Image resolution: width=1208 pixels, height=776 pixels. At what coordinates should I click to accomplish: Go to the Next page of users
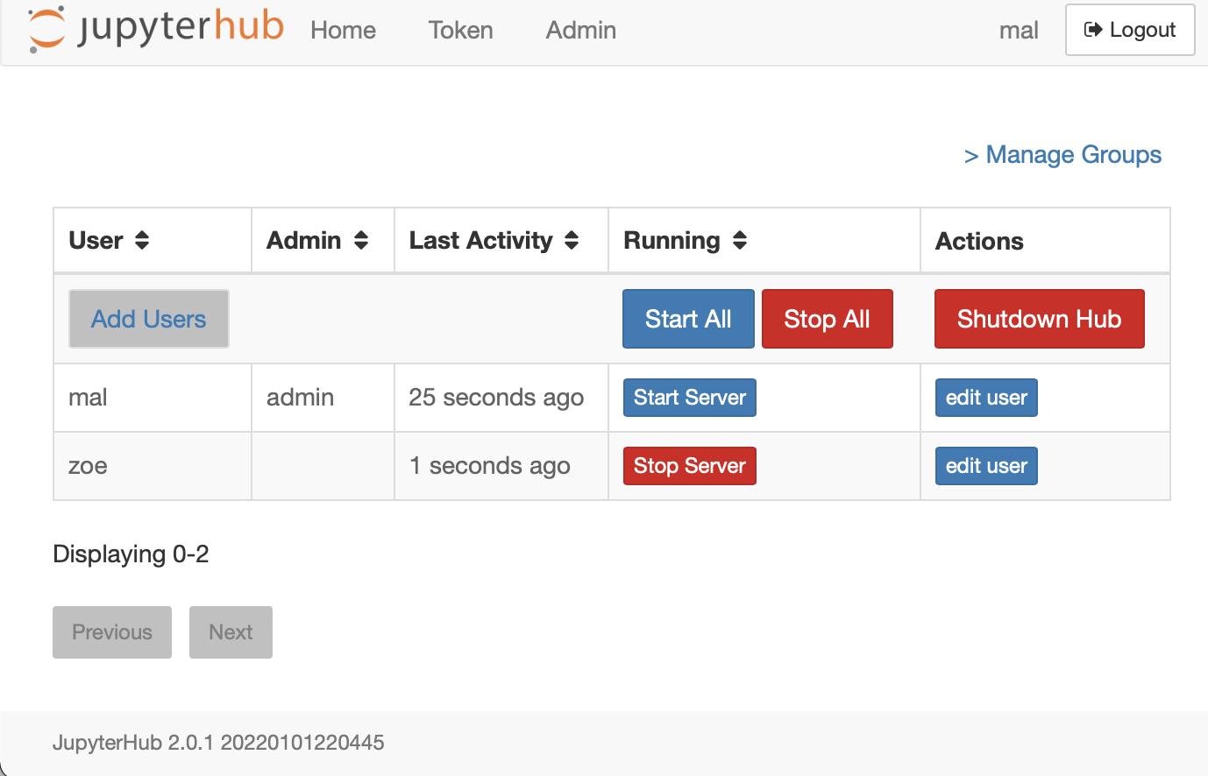pos(231,631)
